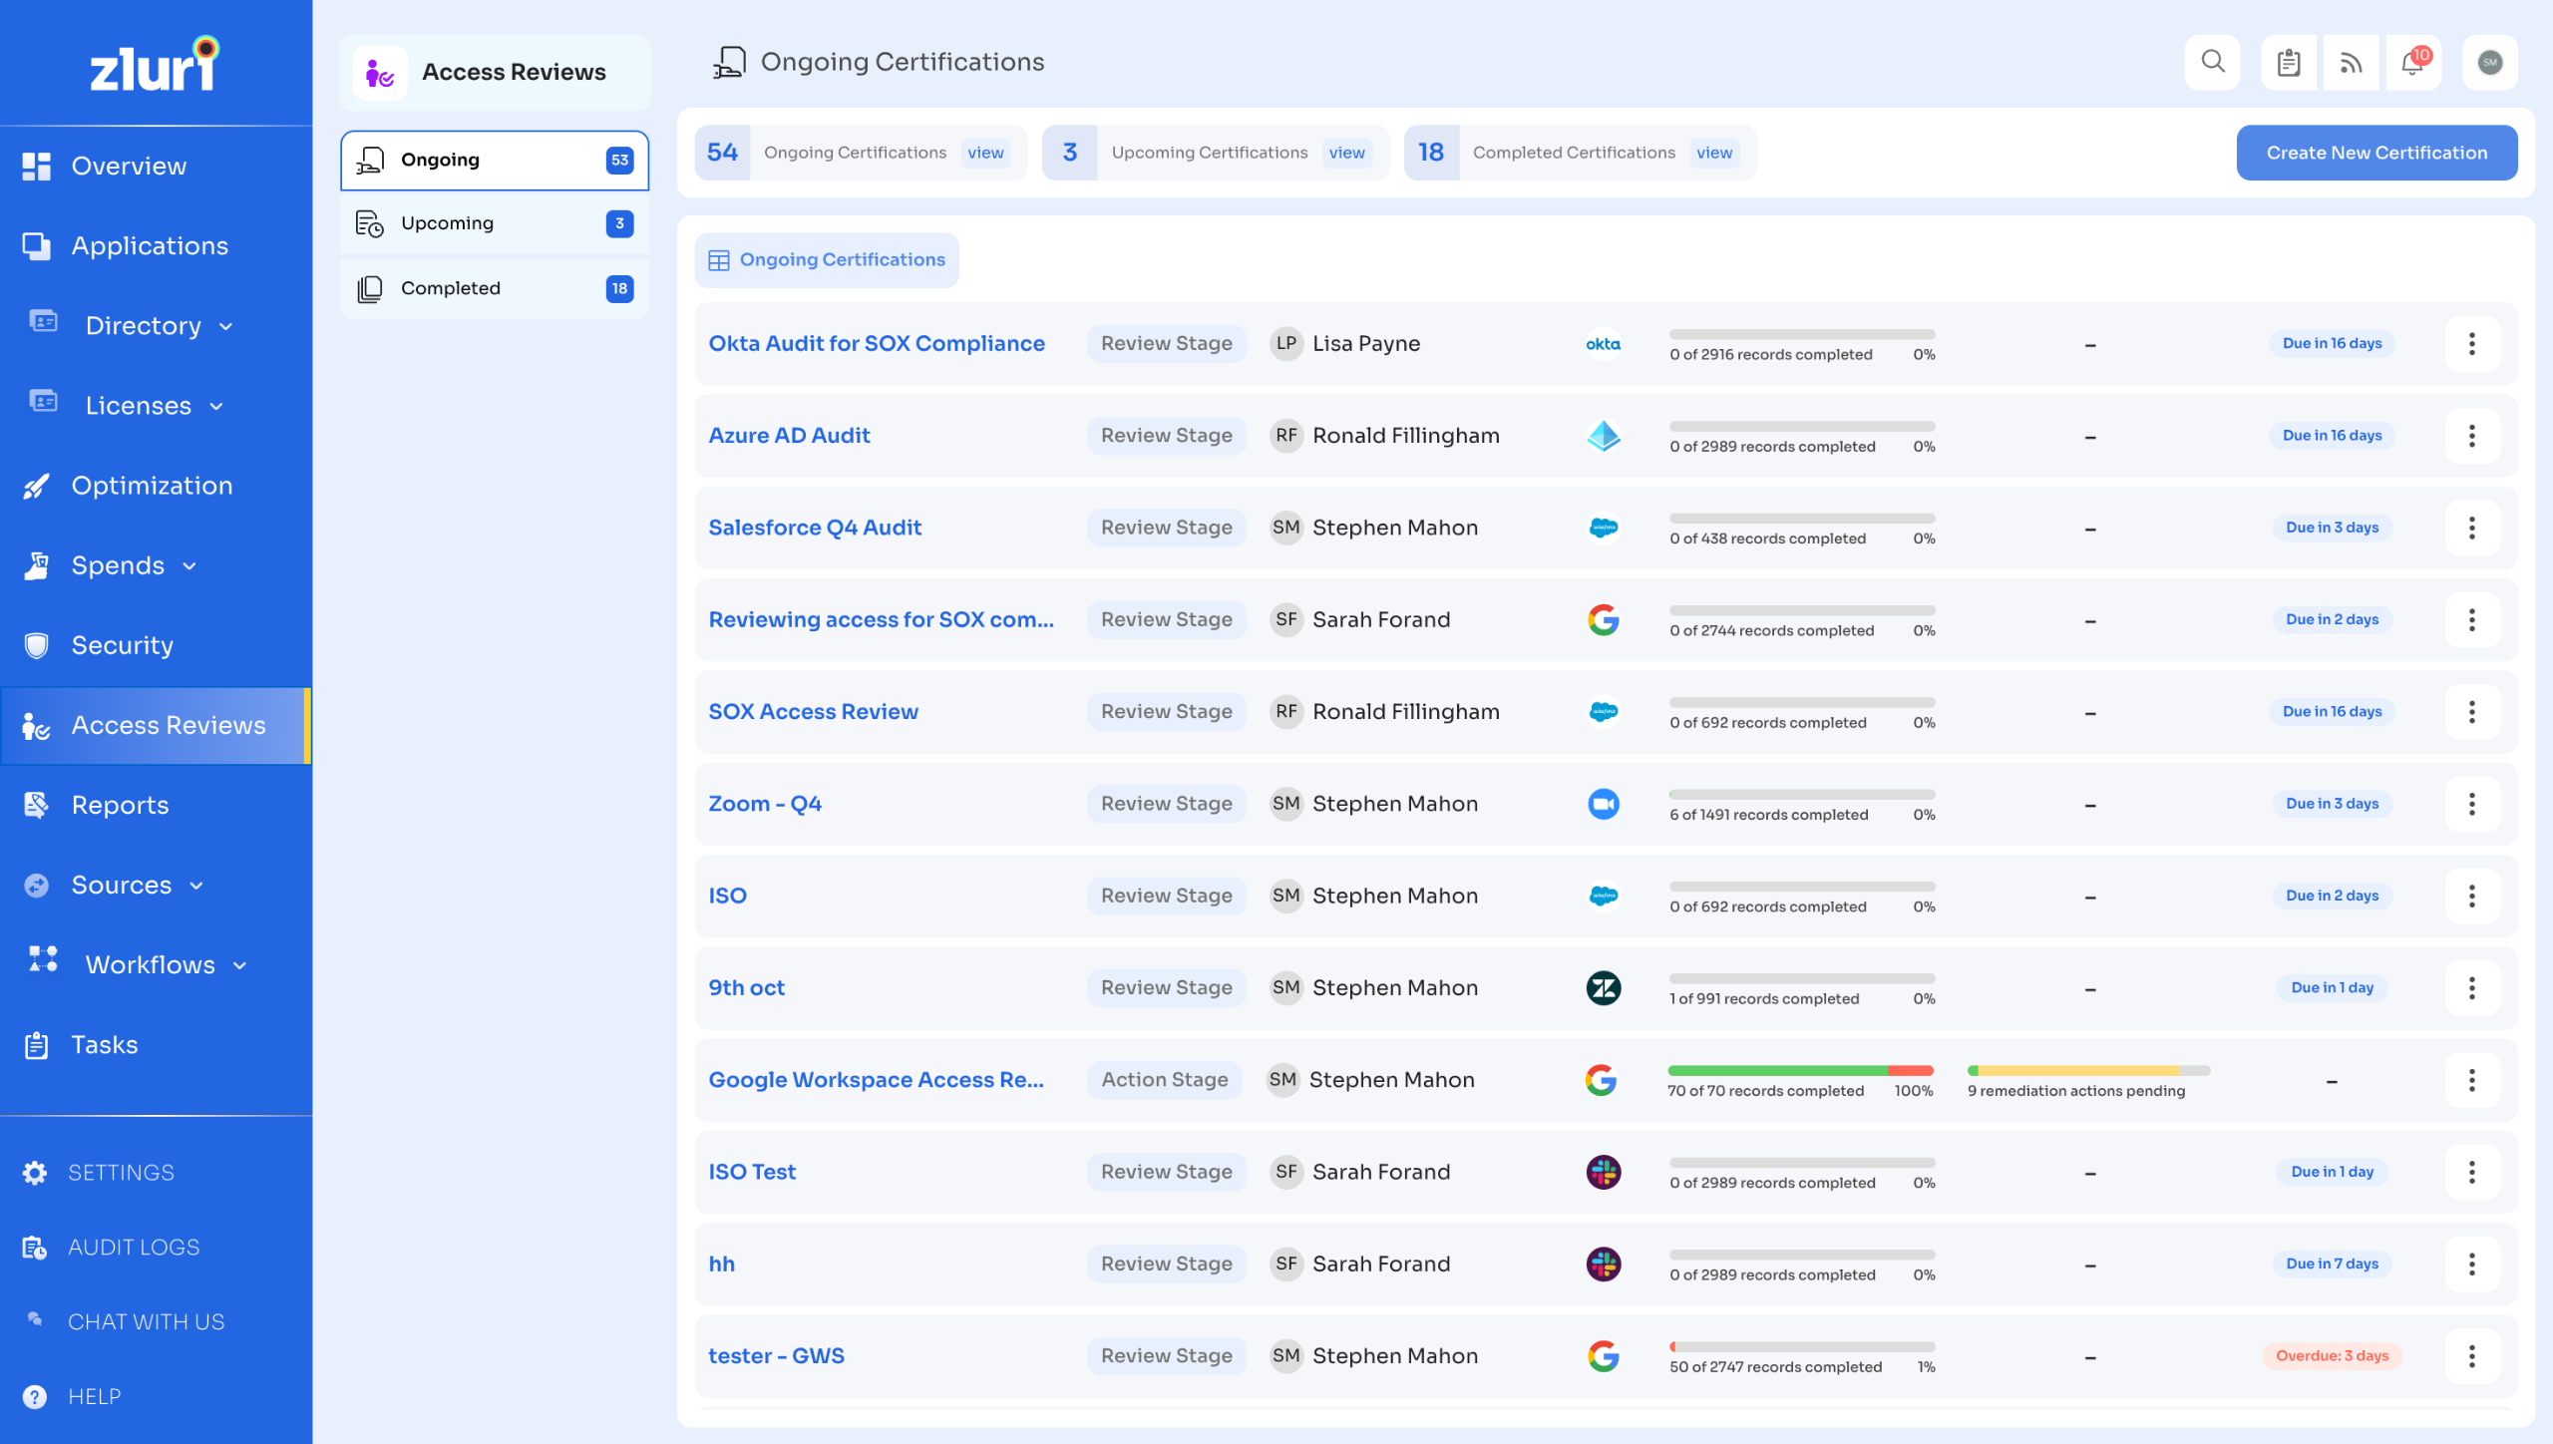Viewport: 2553px width, 1444px height.
Task: Open the user avatar profile icon
Action: (x=2489, y=63)
